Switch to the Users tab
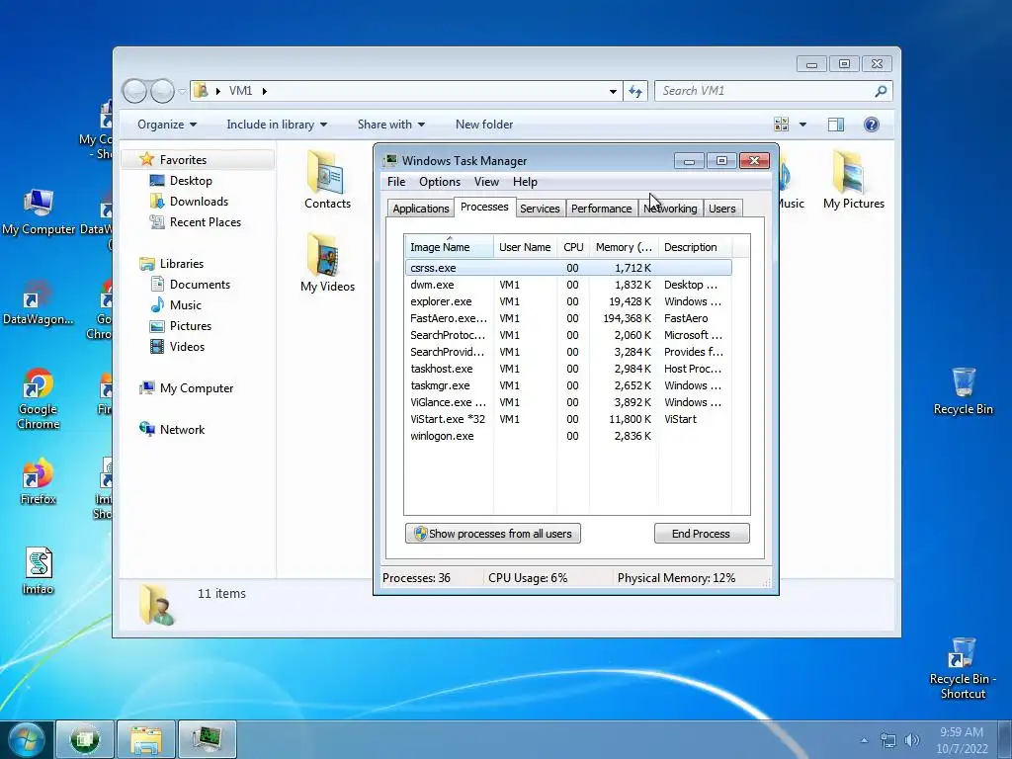This screenshot has width=1012, height=759. (x=721, y=209)
